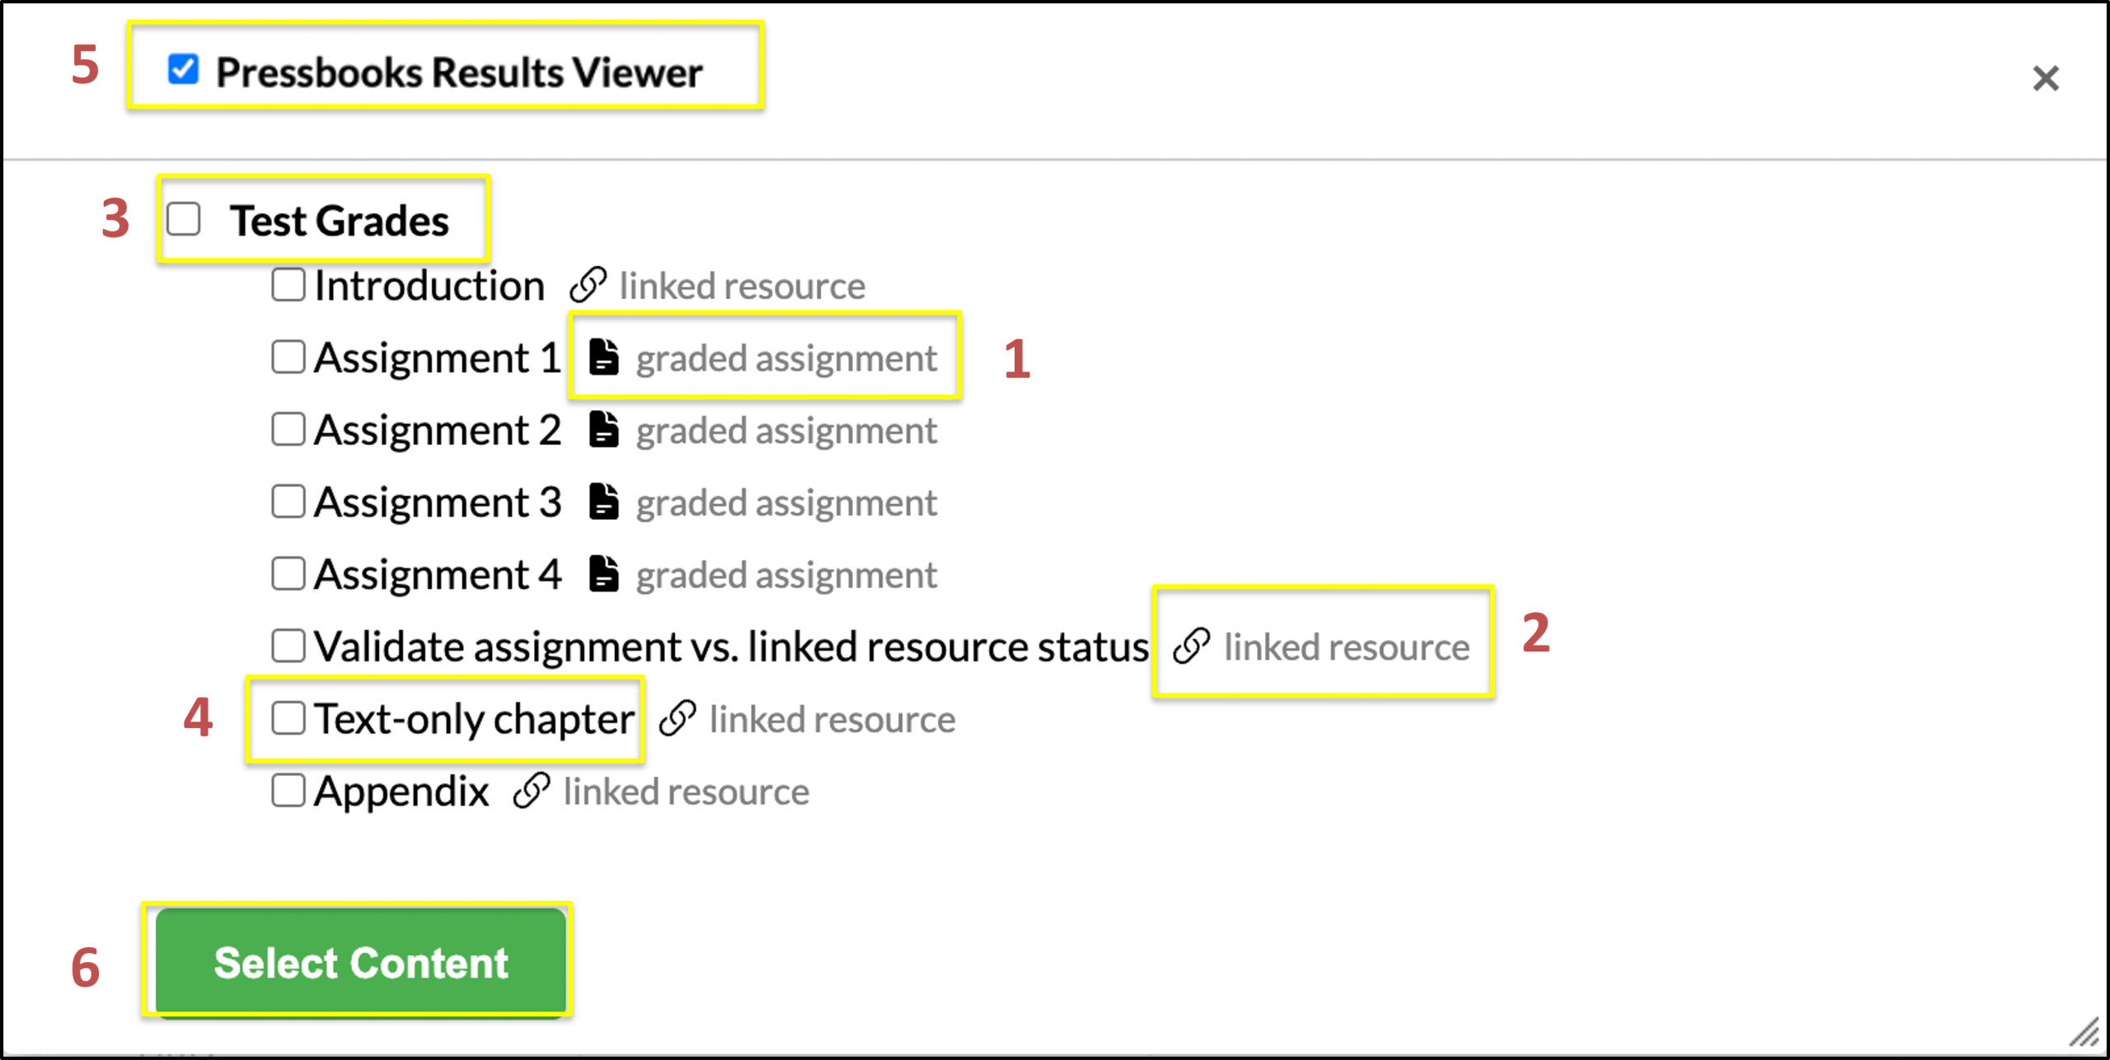Image resolution: width=2110 pixels, height=1060 pixels.
Task: Select the Assignment 1 checkbox
Action: (288, 357)
